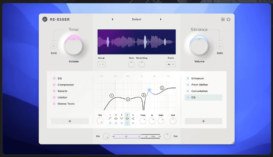
Task: Click band 4 bell shape icon
Action: [x=127, y=118]
